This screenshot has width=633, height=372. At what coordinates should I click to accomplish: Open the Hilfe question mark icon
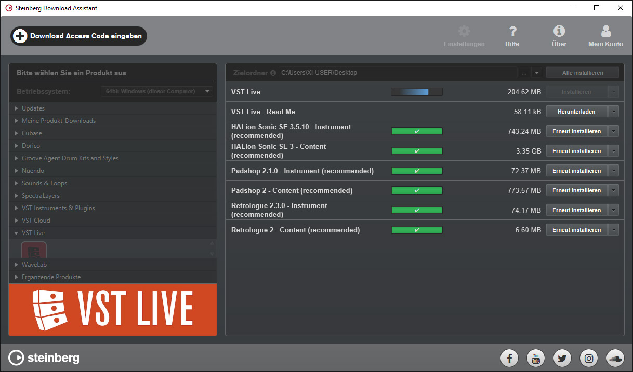pos(512,32)
